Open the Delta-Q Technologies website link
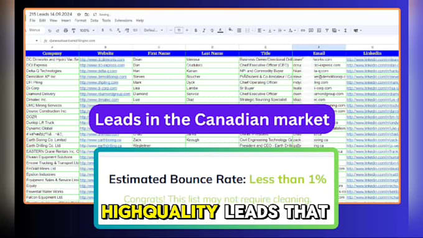The image size is (423, 238). 98,71
